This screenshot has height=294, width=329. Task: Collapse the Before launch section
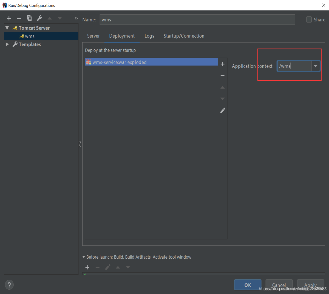[x=84, y=257]
